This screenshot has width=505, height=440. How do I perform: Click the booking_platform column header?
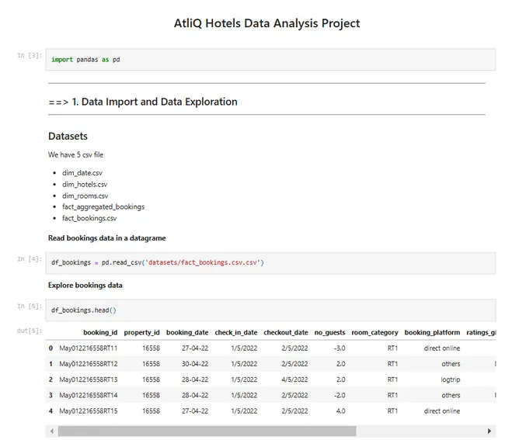tap(432, 333)
